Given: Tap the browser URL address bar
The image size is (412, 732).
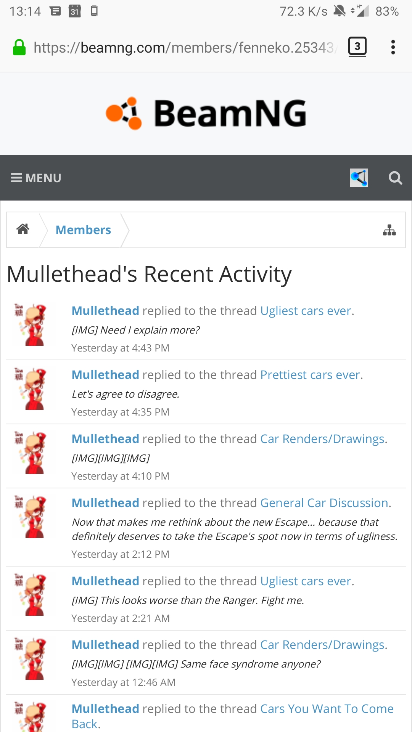Looking at the screenshot, I should 184,48.
